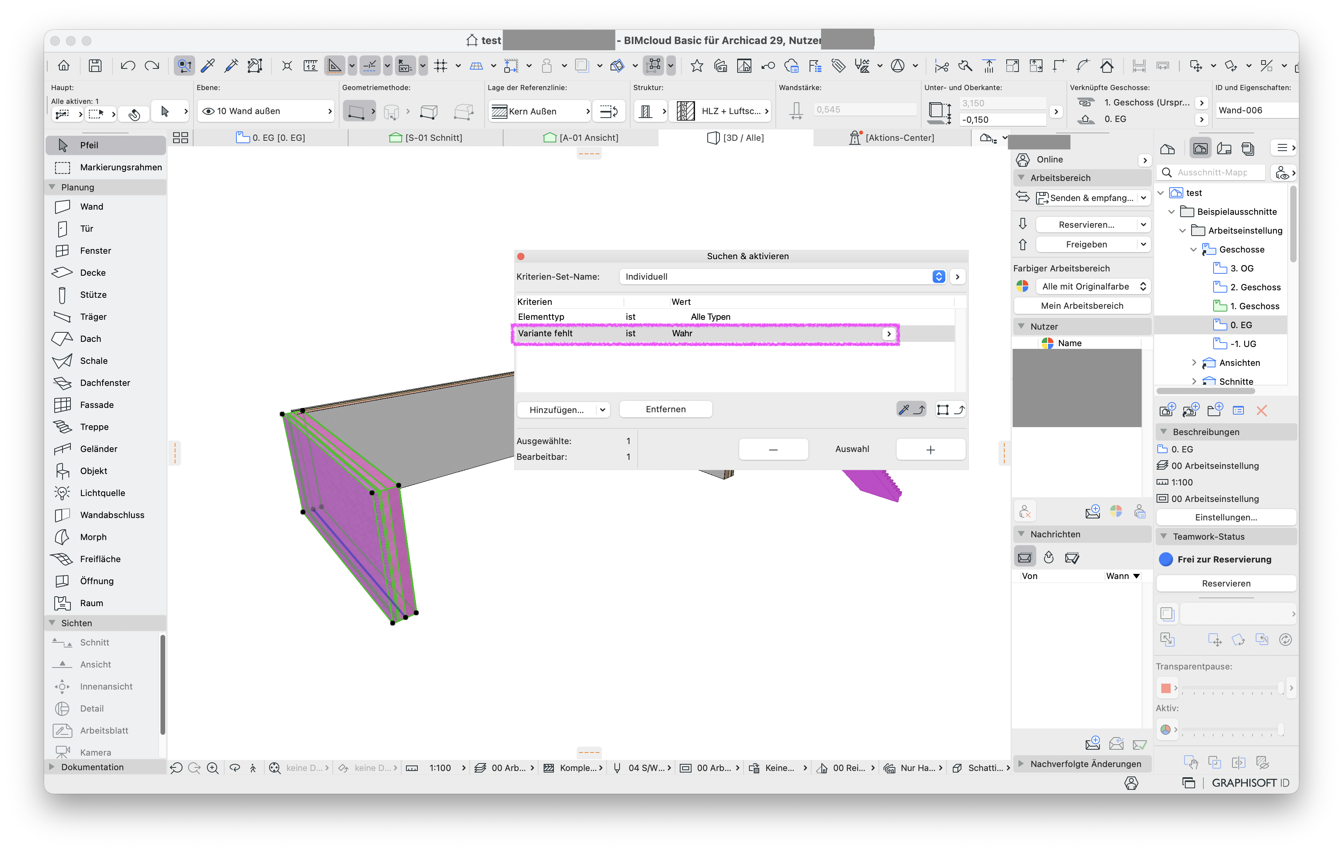Click the Ausschnitt-Mappe search field
This screenshot has width=1343, height=852.
coord(1211,173)
